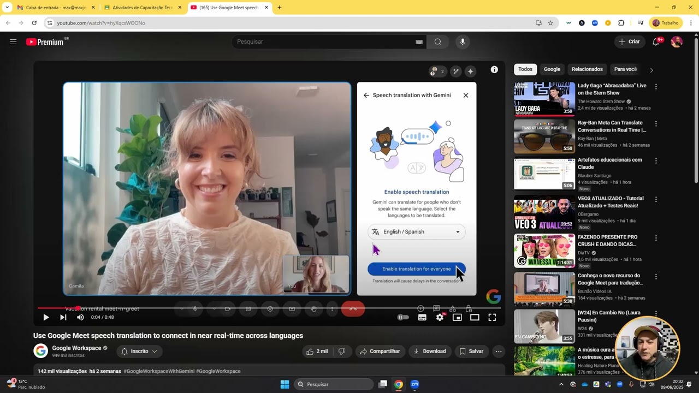Screen dimensions: 699x393
Task: Open the Trabalho Chrome profile chip
Action: point(666,23)
